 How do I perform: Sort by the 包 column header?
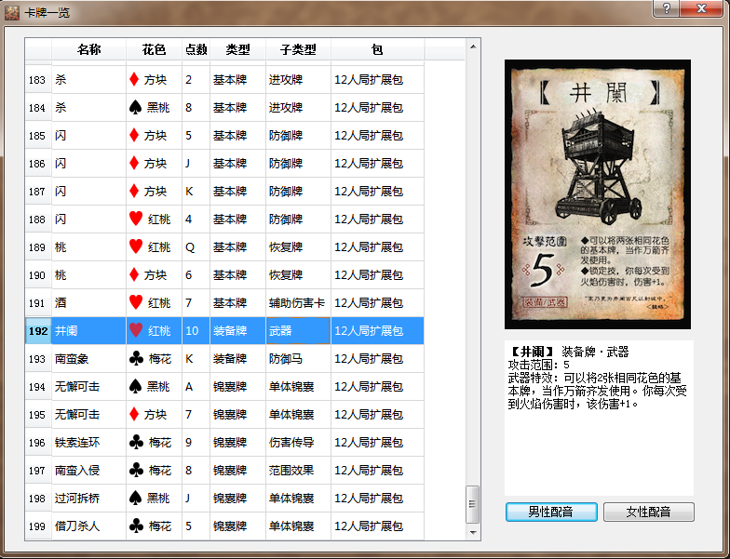coord(378,49)
